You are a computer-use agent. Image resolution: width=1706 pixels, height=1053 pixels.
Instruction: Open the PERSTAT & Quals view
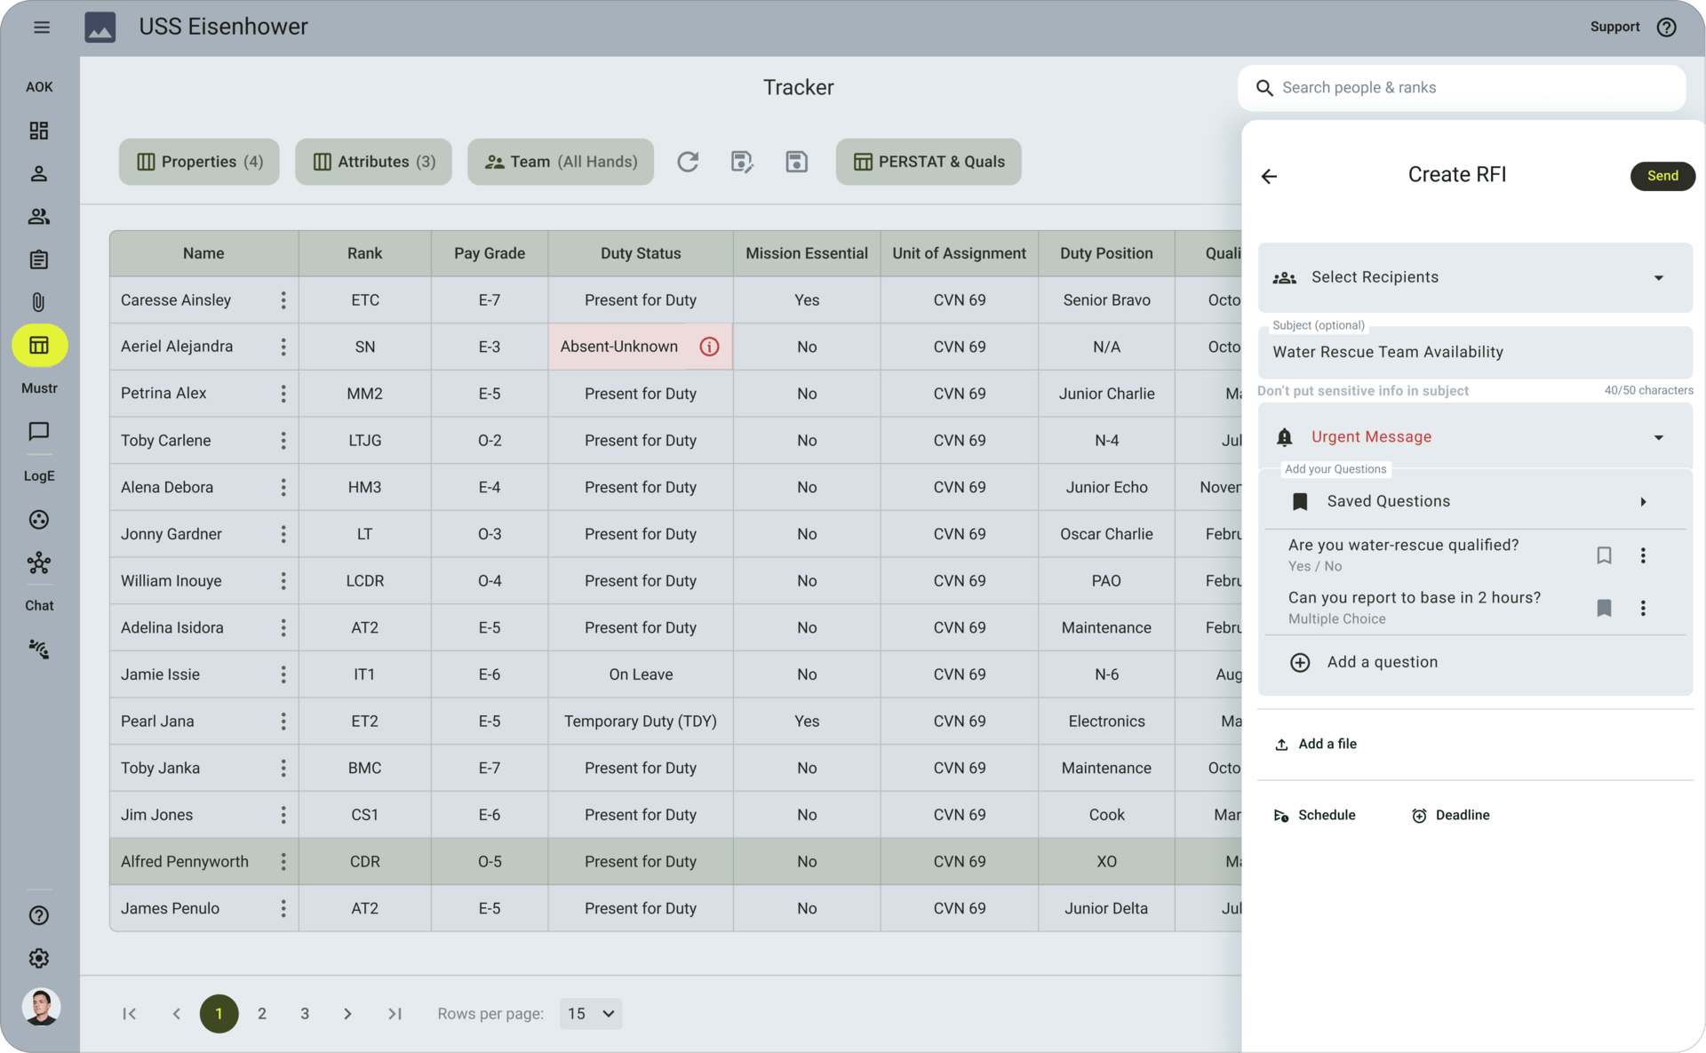point(929,162)
